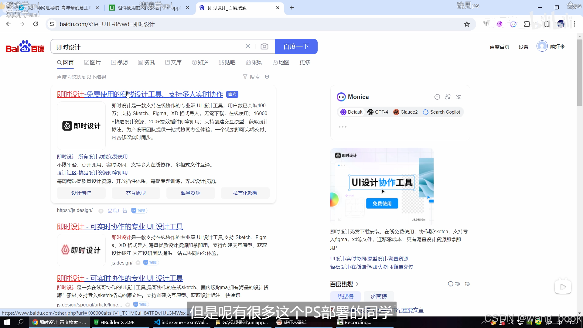This screenshot has height=328, width=583.
Task: Switch to VS Code index.vue in taskbar
Action: click(x=181, y=322)
